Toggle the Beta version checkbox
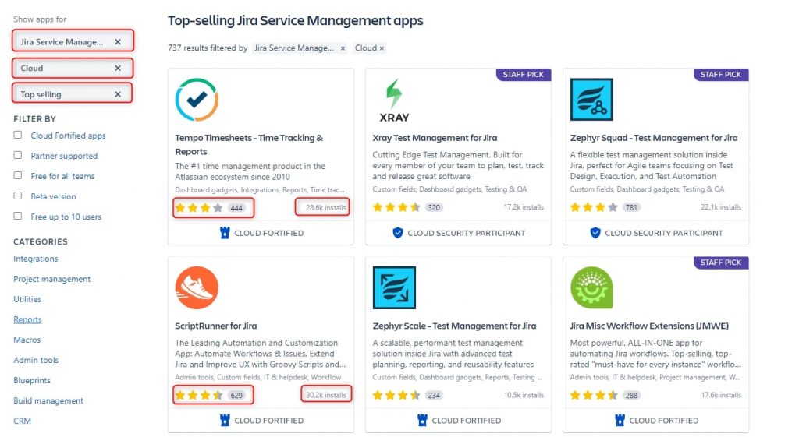The image size is (799, 437). coord(18,196)
